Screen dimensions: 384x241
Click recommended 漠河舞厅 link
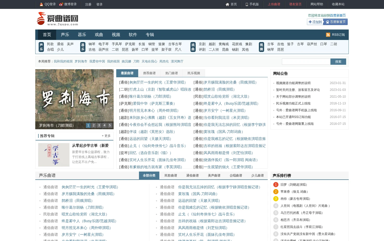pos(177,61)
